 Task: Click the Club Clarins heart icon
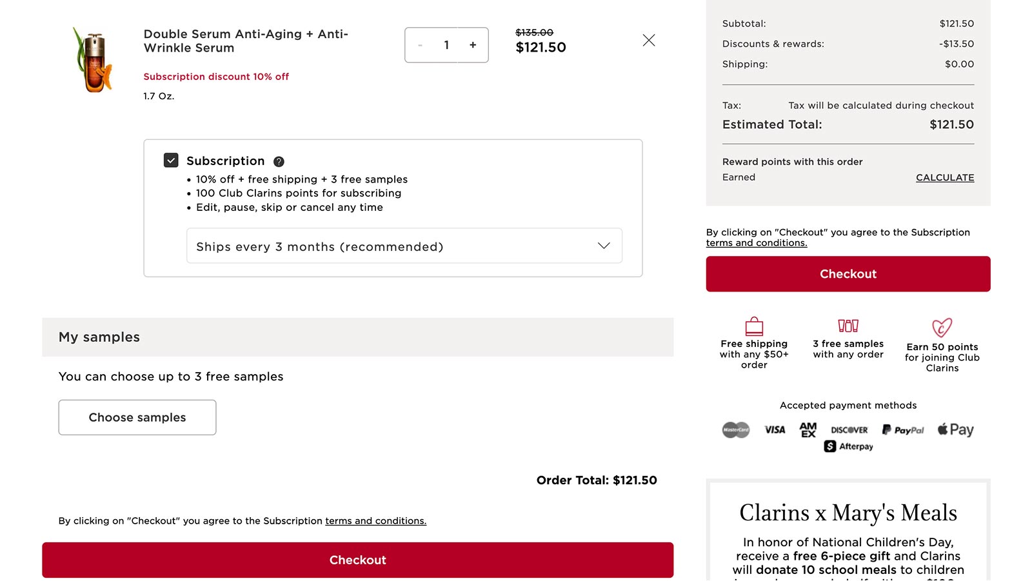(942, 327)
